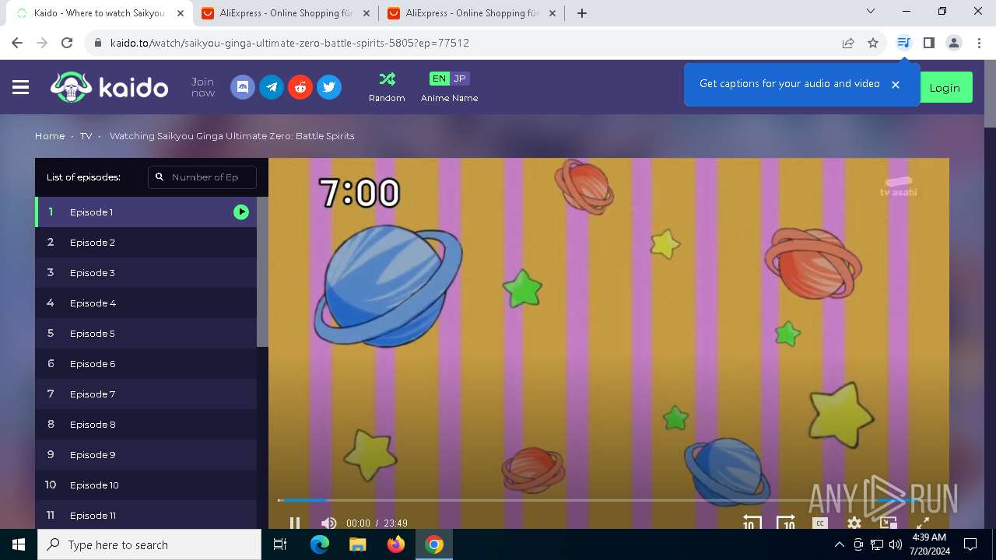Open the Kaido hamburger menu
The height and width of the screenshot is (560, 996).
coord(21,87)
